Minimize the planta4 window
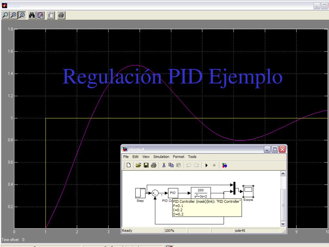 (267, 149)
